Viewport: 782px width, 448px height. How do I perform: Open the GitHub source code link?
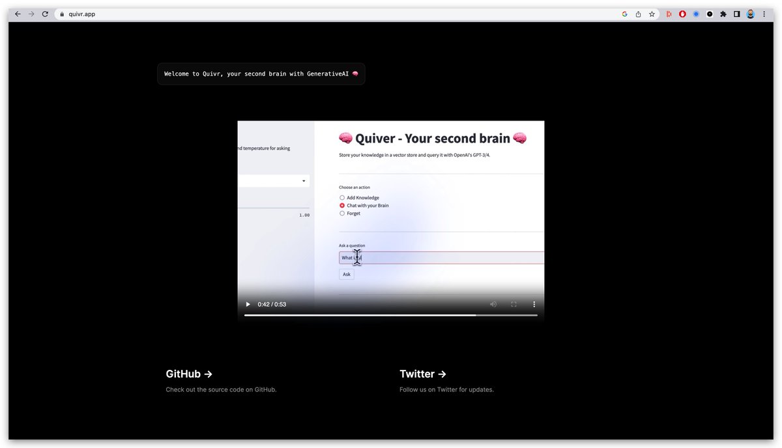coord(189,374)
